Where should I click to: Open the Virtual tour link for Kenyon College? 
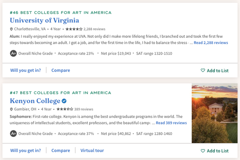92,150
